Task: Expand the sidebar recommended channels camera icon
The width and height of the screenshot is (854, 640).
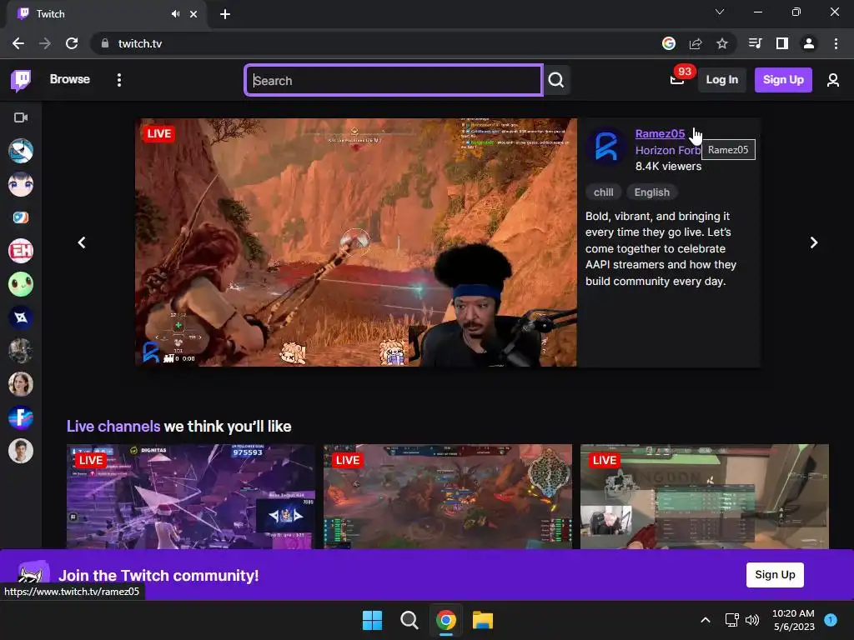Action: tap(21, 117)
